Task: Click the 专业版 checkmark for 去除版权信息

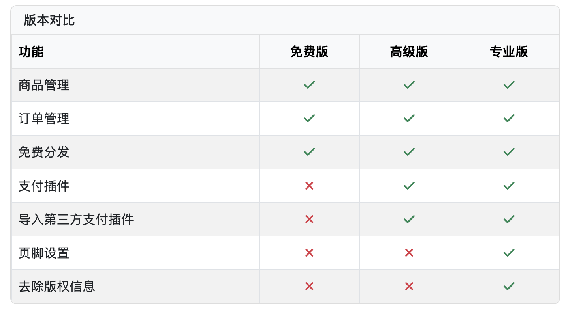Action: (509, 286)
